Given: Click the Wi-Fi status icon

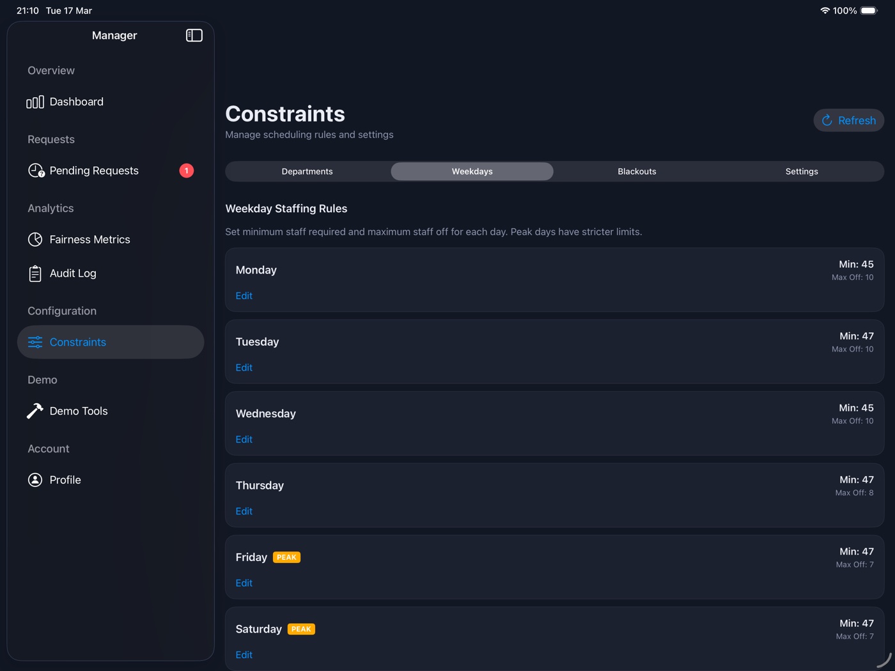Looking at the screenshot, I should click(825, 10).
